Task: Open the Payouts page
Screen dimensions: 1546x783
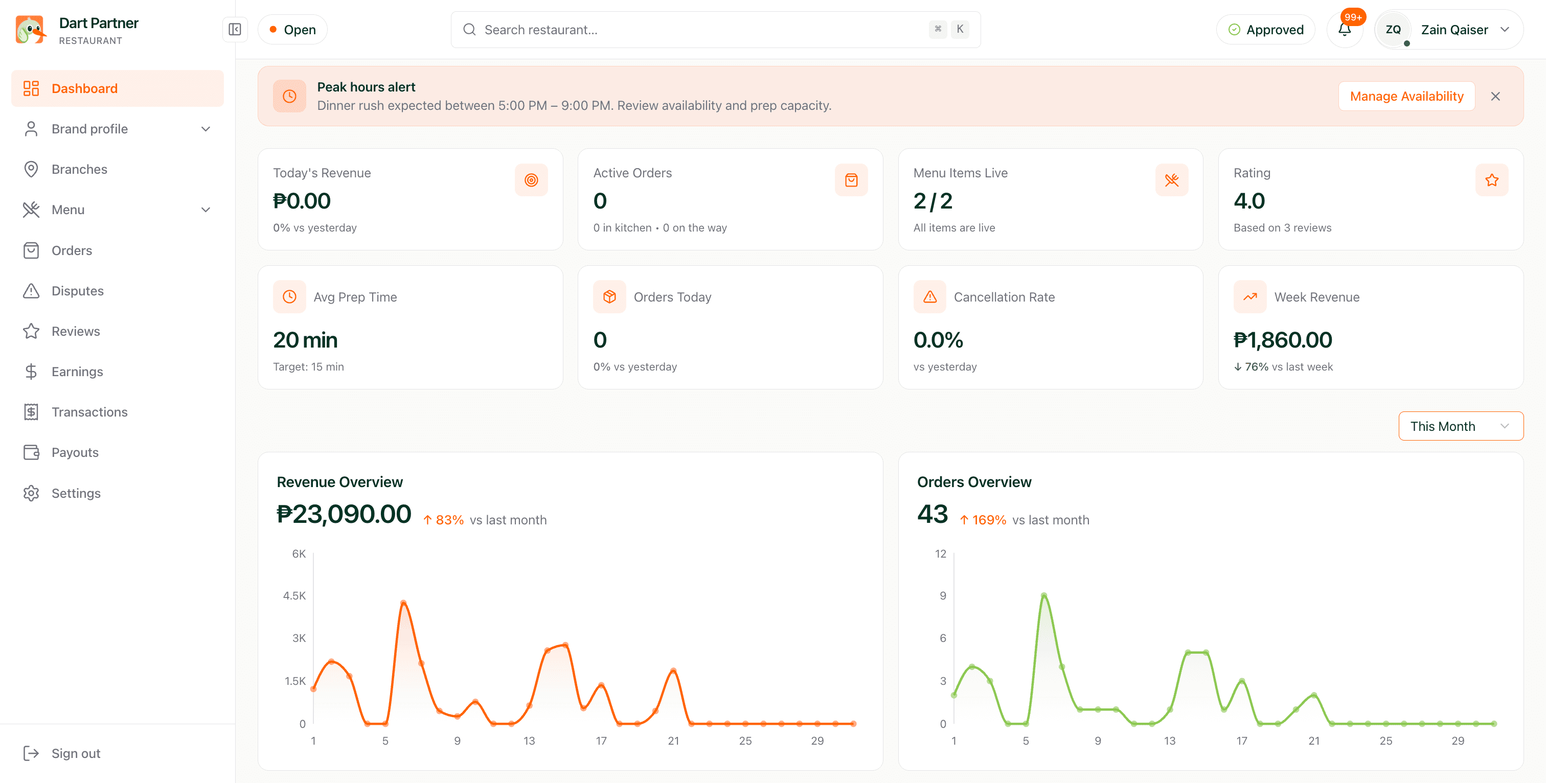Action: click(118, 452)
